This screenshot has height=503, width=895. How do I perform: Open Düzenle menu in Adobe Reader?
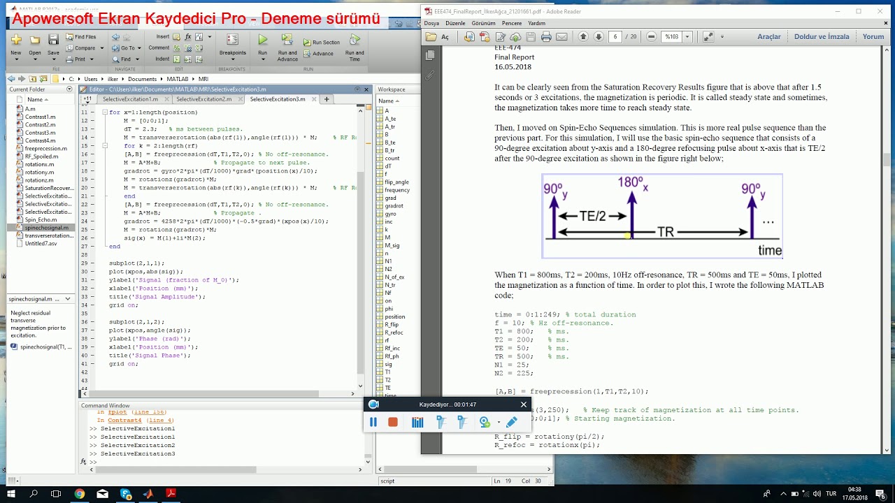[455, 23]
